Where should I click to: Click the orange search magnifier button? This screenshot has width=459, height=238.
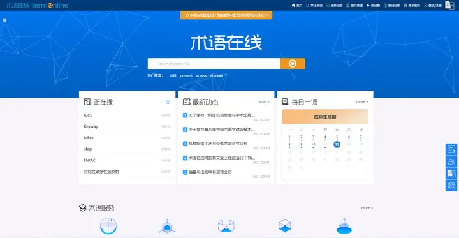point(293,64)
